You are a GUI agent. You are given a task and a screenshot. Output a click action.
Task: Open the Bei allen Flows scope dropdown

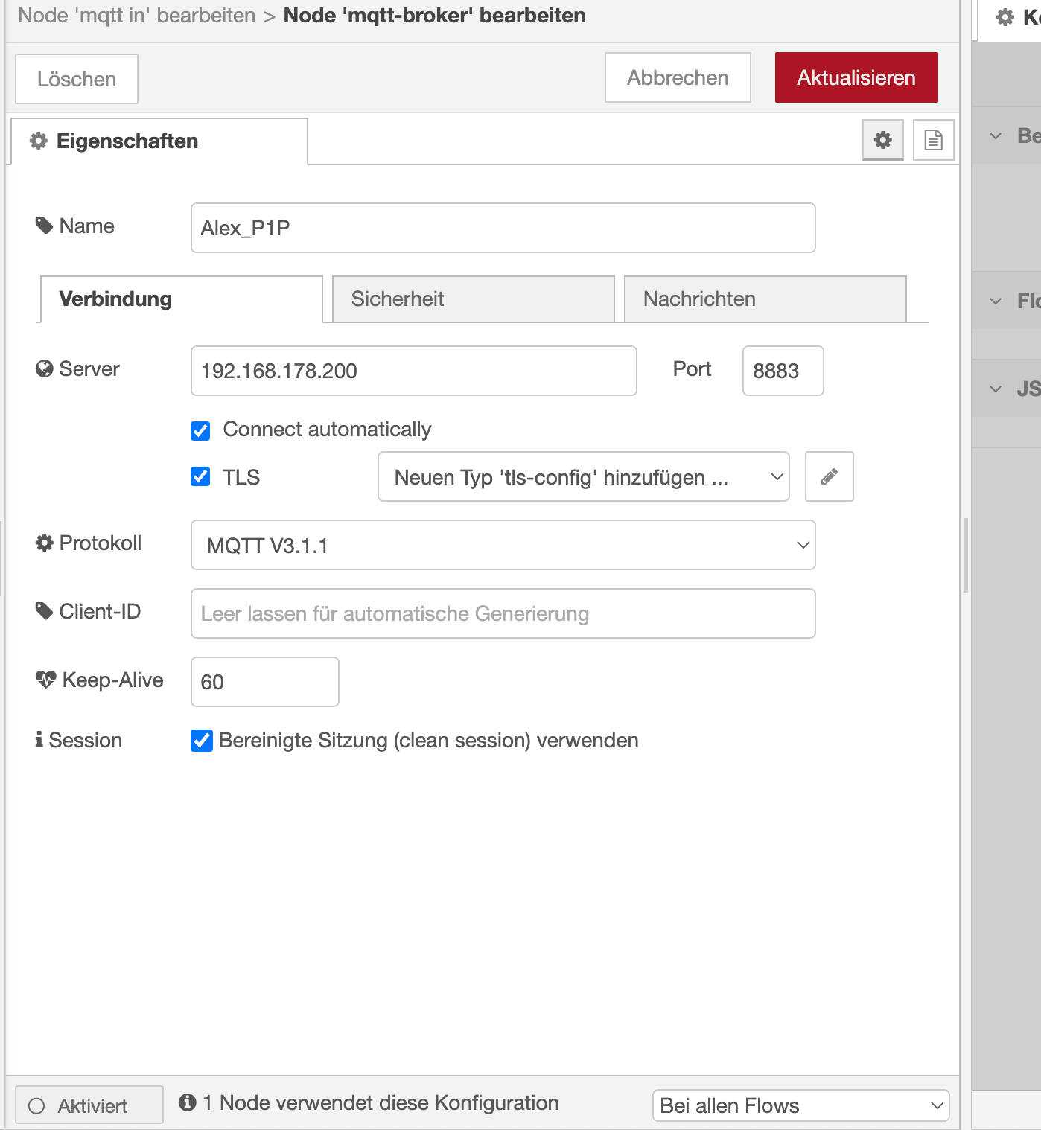pyautogui.click(x=801, y=1105)
